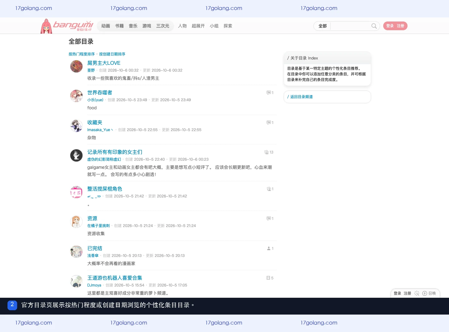Open the 整活搅屎棍角色 index

point(105,189)
